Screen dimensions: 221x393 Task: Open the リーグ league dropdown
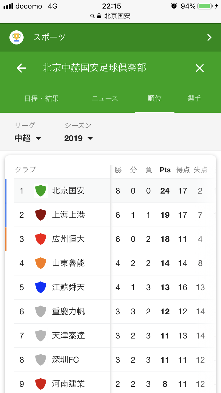[28, 138]
